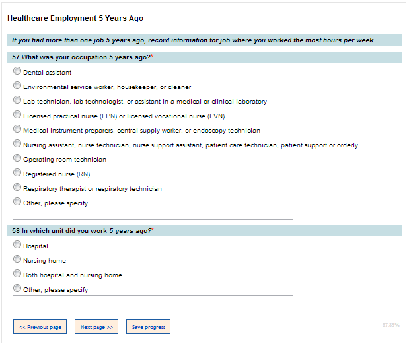The width and height of the screenshot is (409, 346).
Task: Choose Nursing assistant, nurse technician option
Action: 17,144
